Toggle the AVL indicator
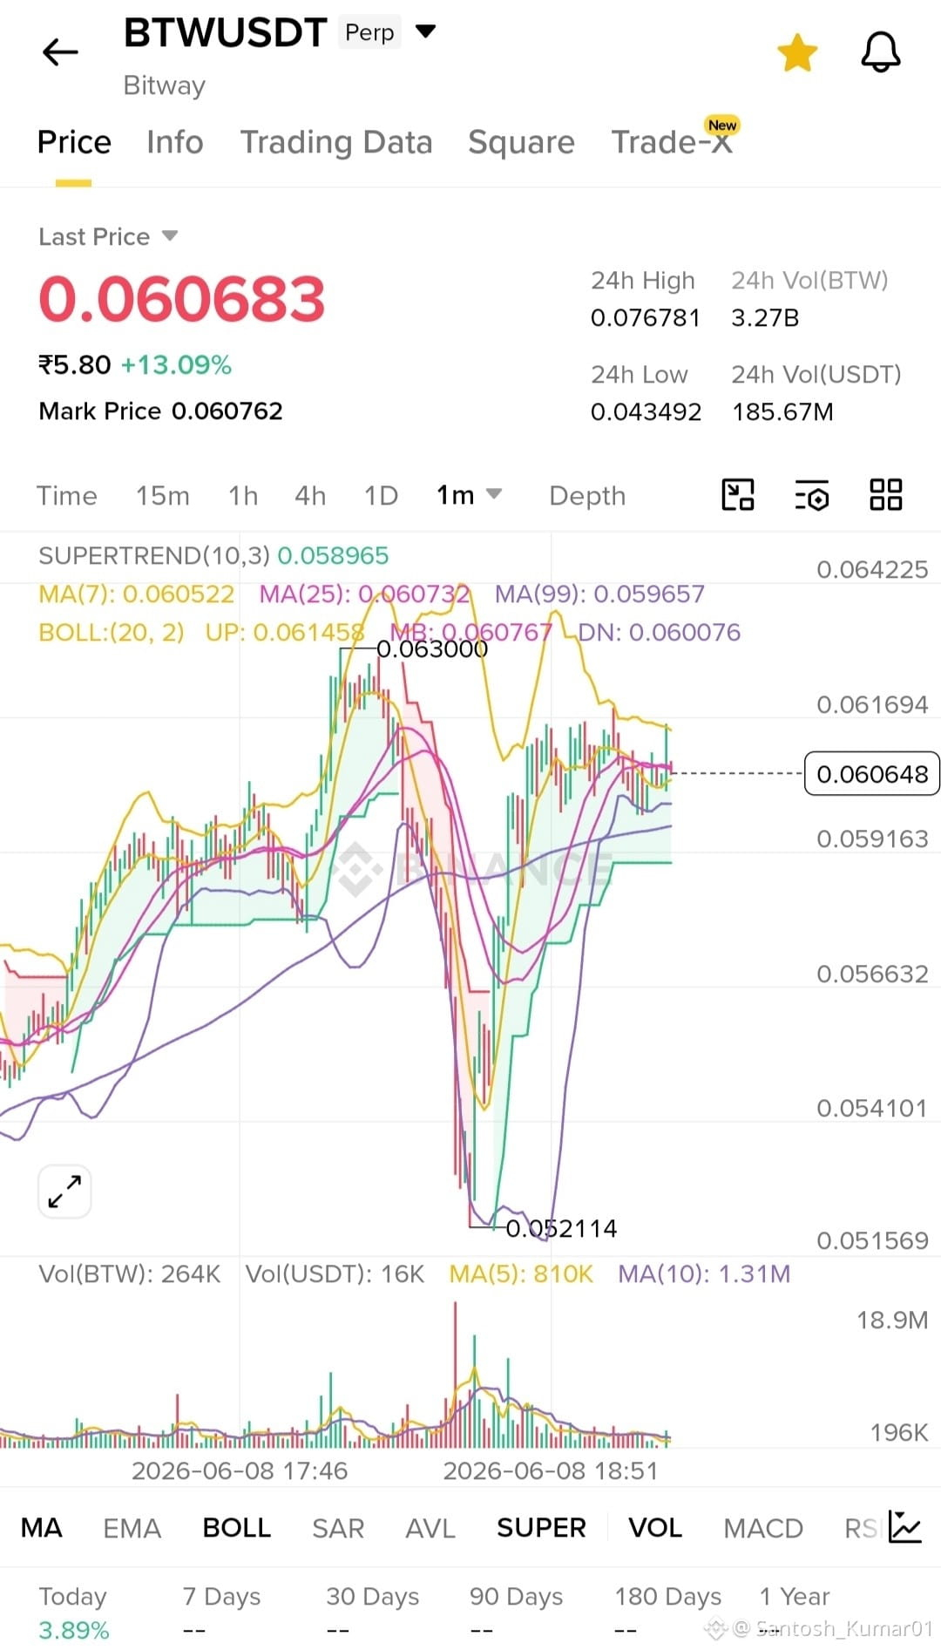941x1650 pixels. pos(430,1527)
